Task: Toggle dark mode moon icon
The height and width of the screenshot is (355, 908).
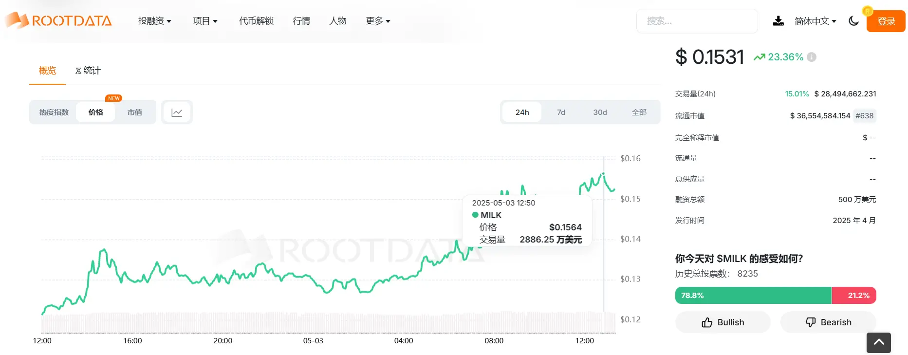Action: click(x=853, y=21)
